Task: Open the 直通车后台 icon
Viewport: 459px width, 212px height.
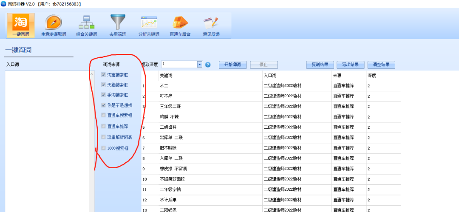Action: pos(180,25)
